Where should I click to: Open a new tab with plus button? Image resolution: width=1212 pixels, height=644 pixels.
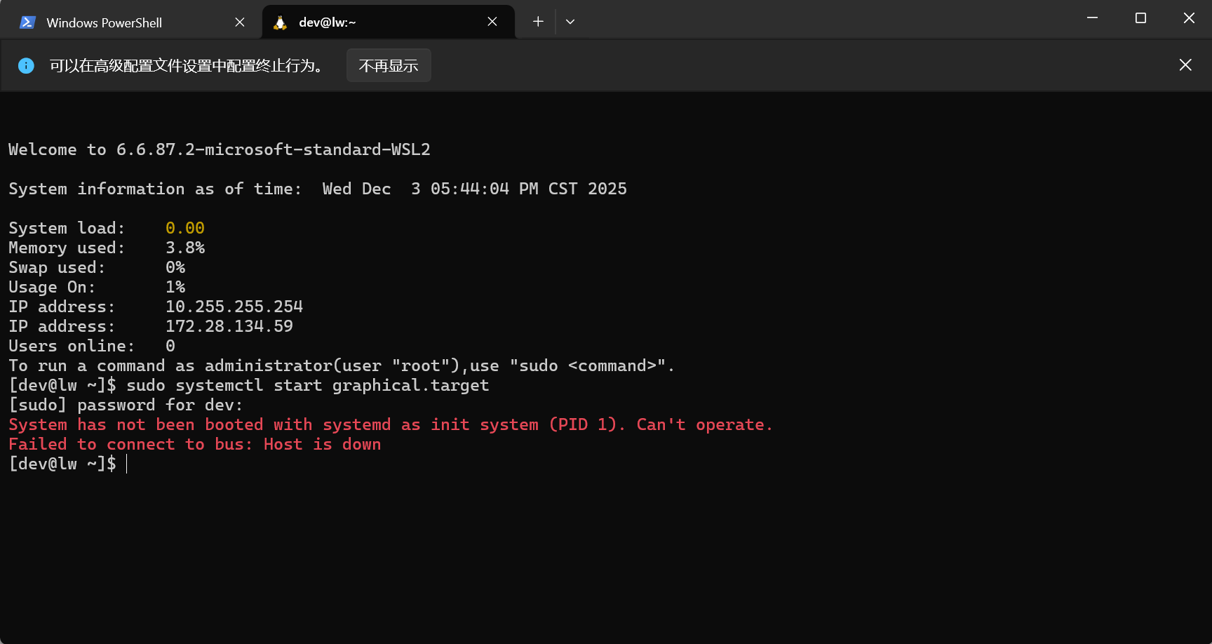click(538, 22)
